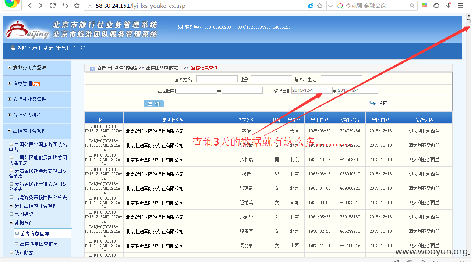The image size is (471, 262).
Task: Click the 返回 back link
Action: coord(383,104)
